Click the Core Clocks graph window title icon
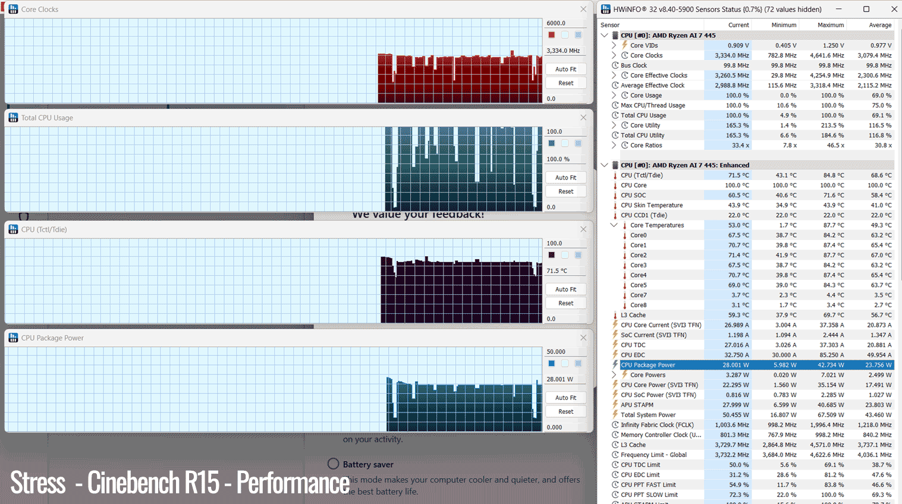The image size is (902, 504). click(13, 10)
